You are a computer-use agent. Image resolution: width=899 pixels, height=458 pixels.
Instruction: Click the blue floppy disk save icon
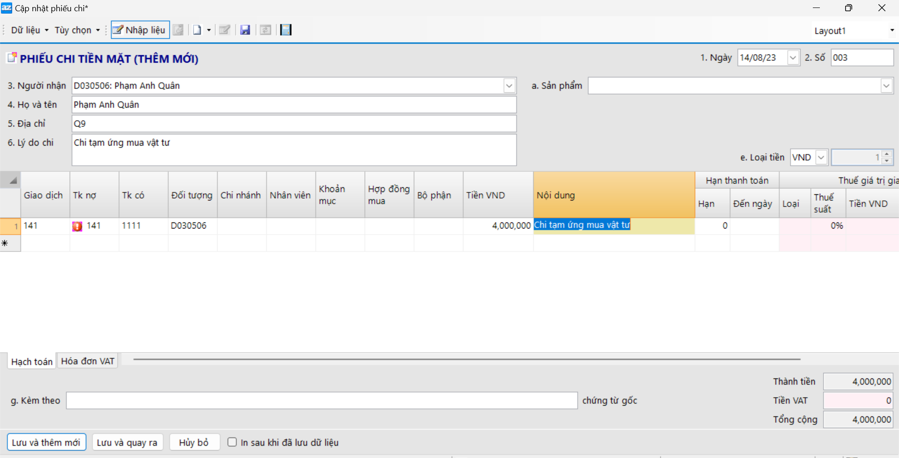coord(245,30)
